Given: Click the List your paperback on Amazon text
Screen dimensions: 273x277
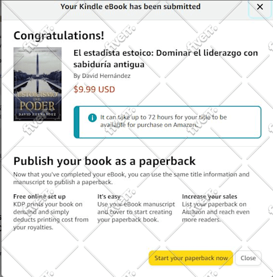Looking at the screenshot, I should [216, 212].
